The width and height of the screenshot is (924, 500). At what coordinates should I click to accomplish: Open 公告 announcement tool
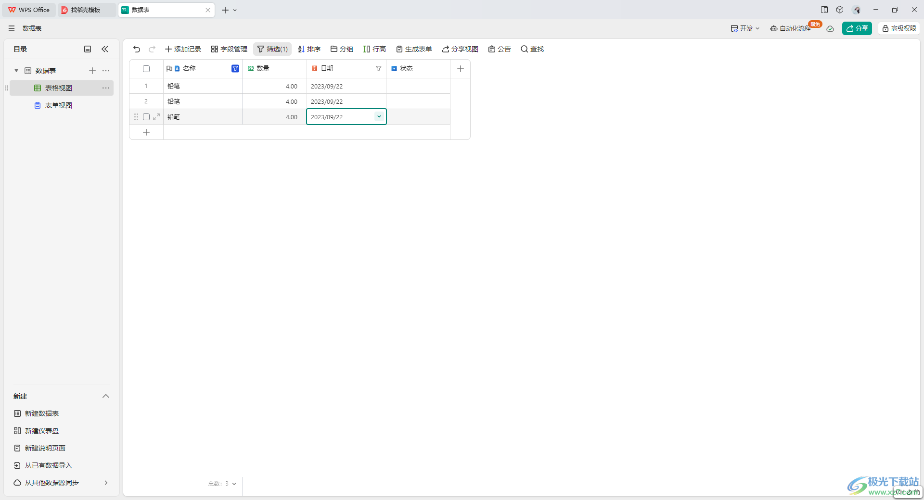[500, 49]
